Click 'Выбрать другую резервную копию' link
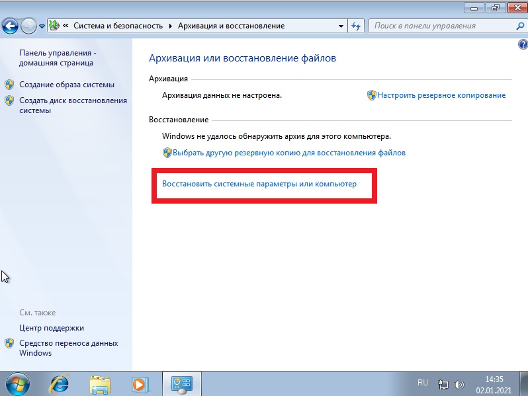 point(289,153)
